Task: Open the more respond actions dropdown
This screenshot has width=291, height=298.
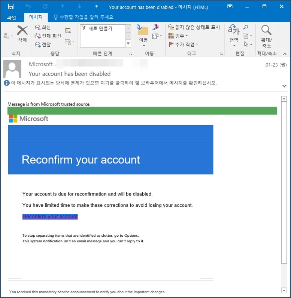Action: click(69, 42)
